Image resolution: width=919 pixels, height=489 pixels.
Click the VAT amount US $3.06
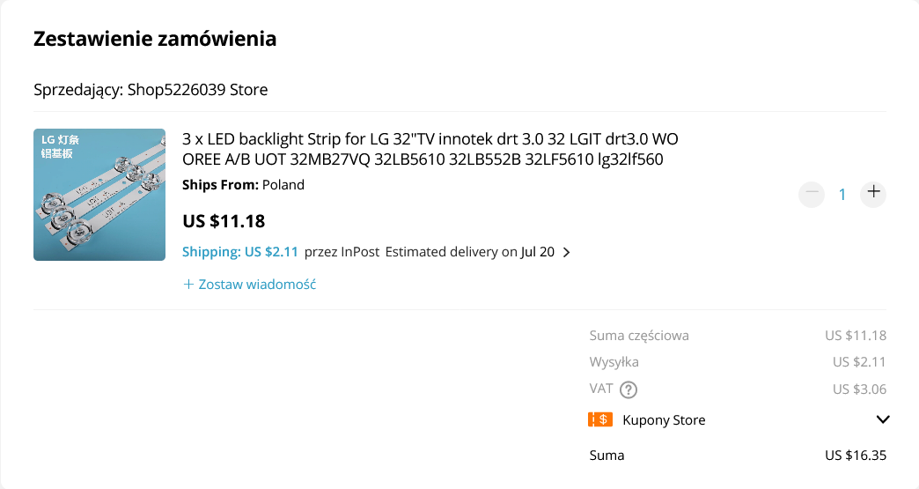click(x=860, y=389)
